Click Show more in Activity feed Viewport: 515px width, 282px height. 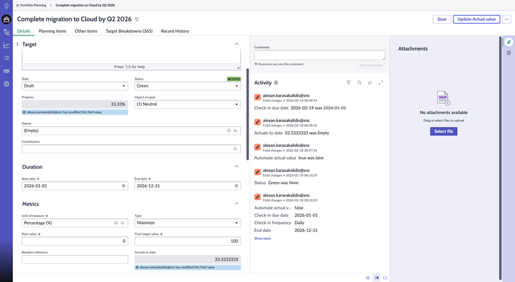click(x=262, y=238)
